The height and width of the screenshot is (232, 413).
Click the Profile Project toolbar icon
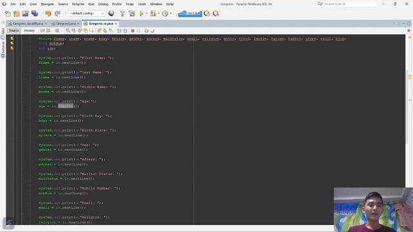(165, 14)
